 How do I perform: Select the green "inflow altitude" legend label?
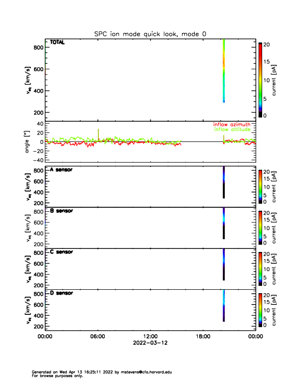233,130
